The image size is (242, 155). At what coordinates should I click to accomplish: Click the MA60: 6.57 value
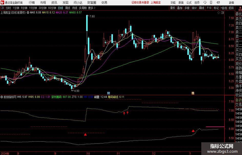[x=75, y=12]
